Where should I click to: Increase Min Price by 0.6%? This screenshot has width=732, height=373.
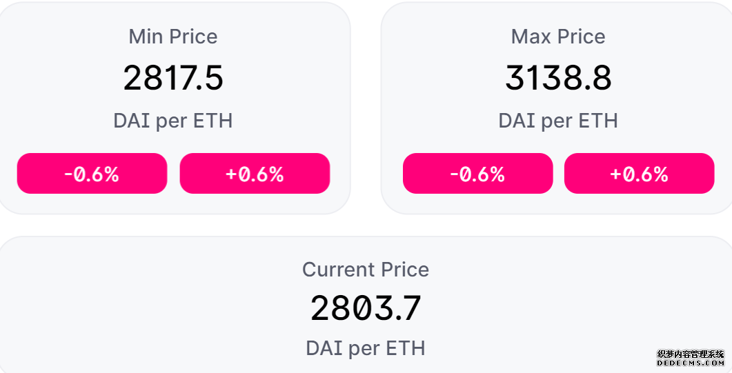255,174
